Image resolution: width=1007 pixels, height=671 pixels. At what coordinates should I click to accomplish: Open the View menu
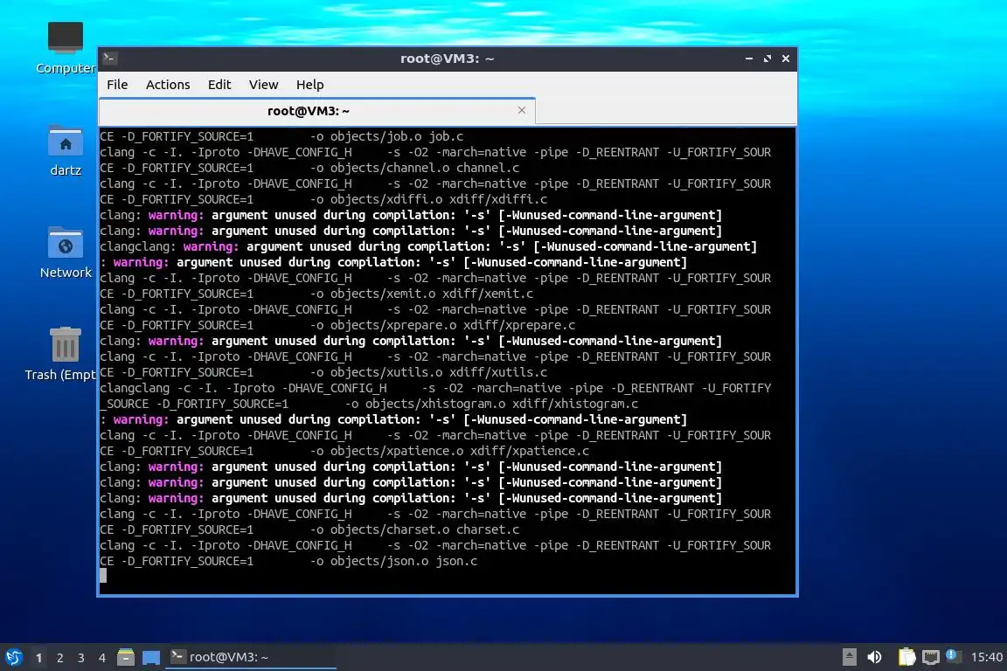coord(263,85)
